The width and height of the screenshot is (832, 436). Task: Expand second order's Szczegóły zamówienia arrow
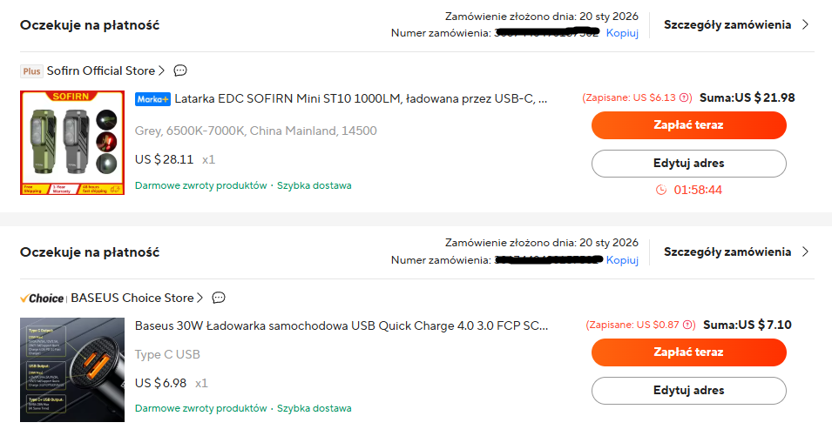805,252
